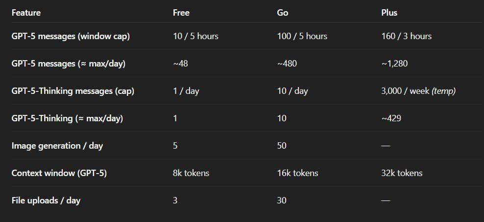This screenshot has height=222, width=484.
Task: Click the "10 / 5 hours" cell
Action: point(195,36)
